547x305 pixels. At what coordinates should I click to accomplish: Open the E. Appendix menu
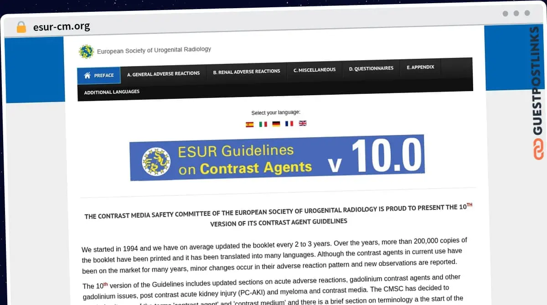point(420,67)
